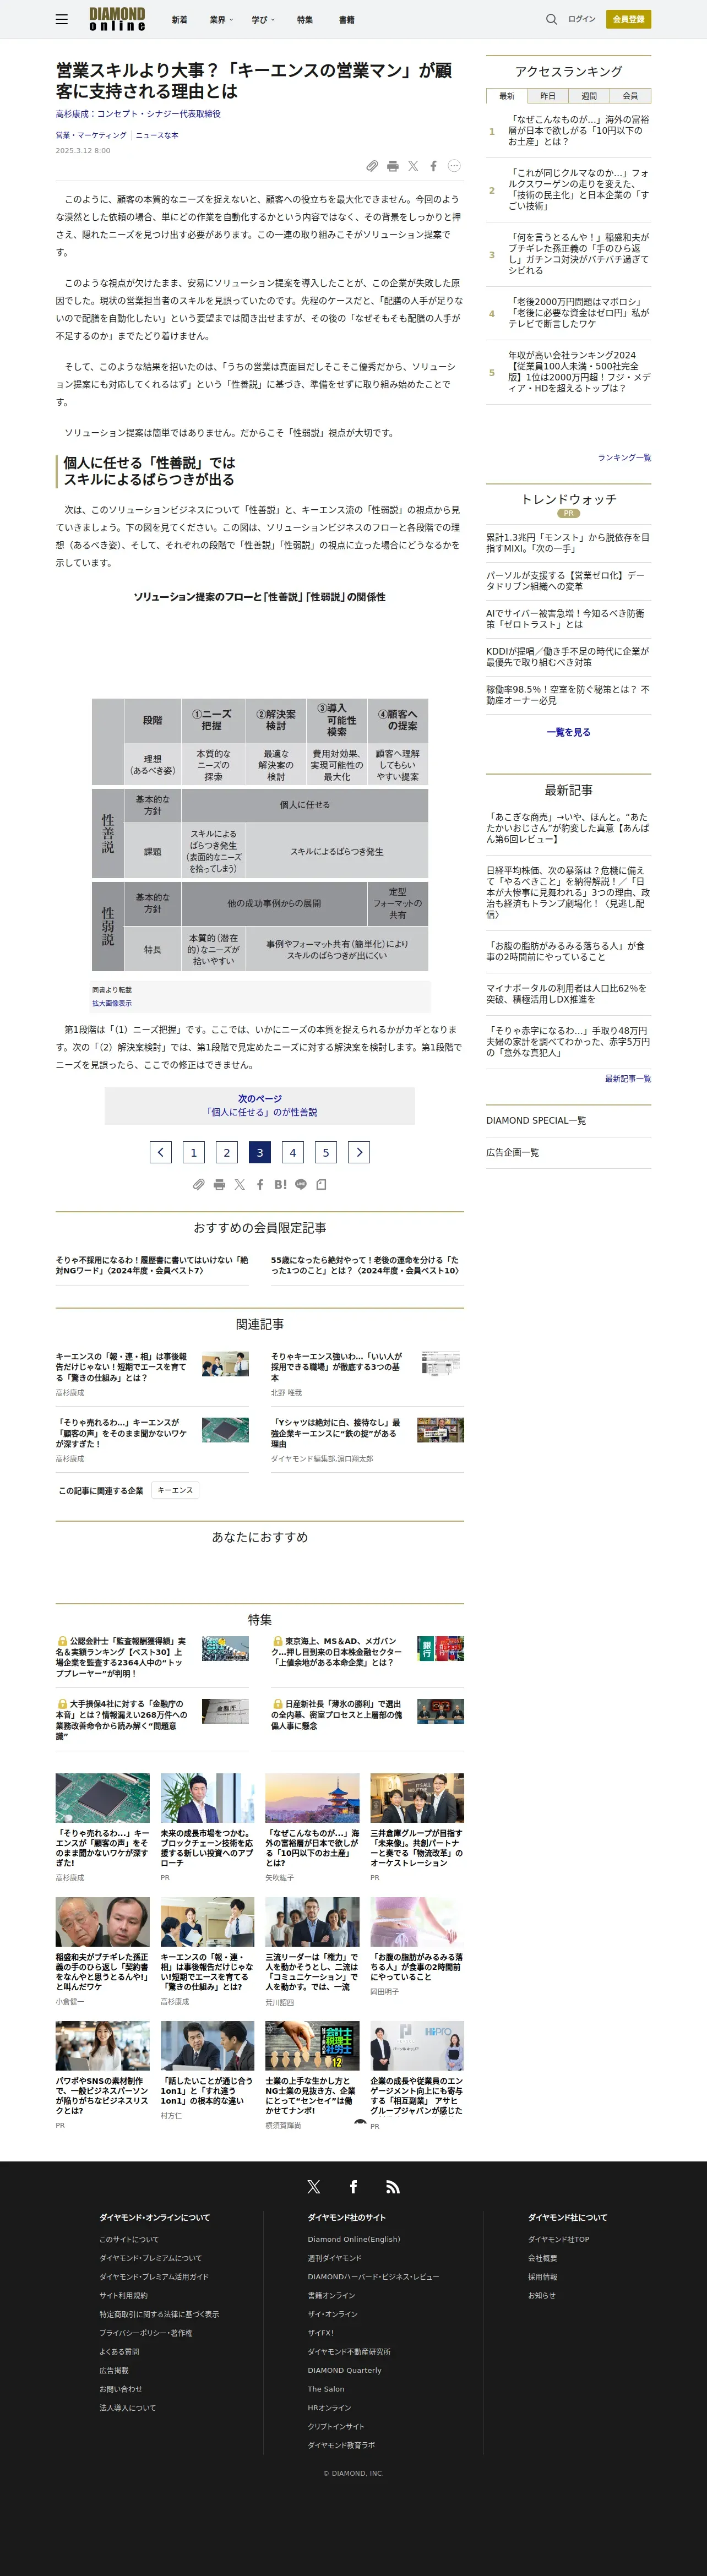Click the Diamond Online logo
Screen dimensions: 707x2576
click(117, 19)
